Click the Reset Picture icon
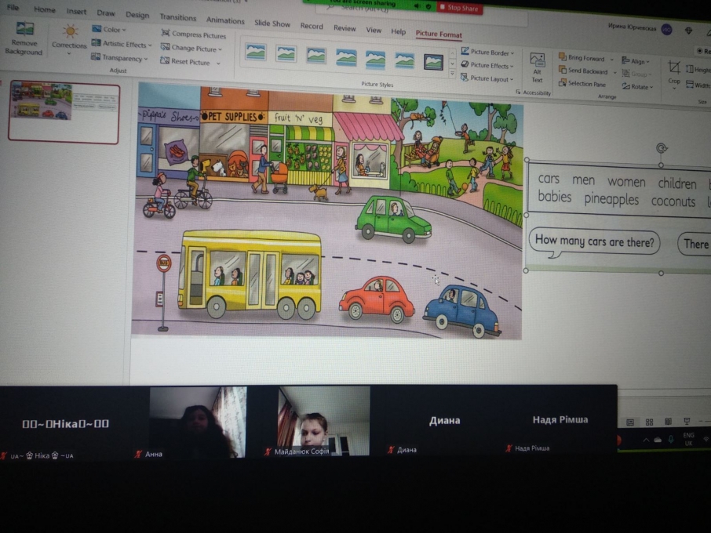This screenshot has width=711, height=533. [165, 60]
